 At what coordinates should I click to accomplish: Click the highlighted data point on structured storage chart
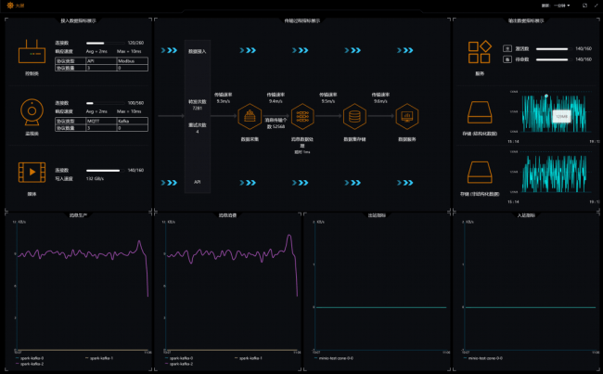[x=546, y=96]
